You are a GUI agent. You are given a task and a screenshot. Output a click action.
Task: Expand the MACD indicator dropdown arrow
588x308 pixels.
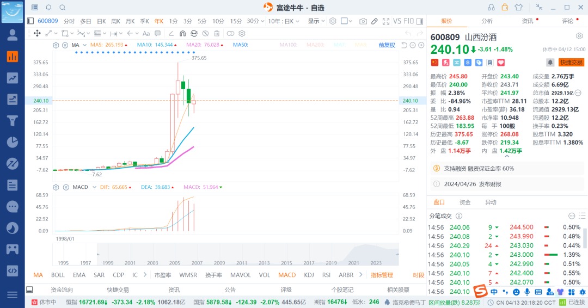click(94, 187)
